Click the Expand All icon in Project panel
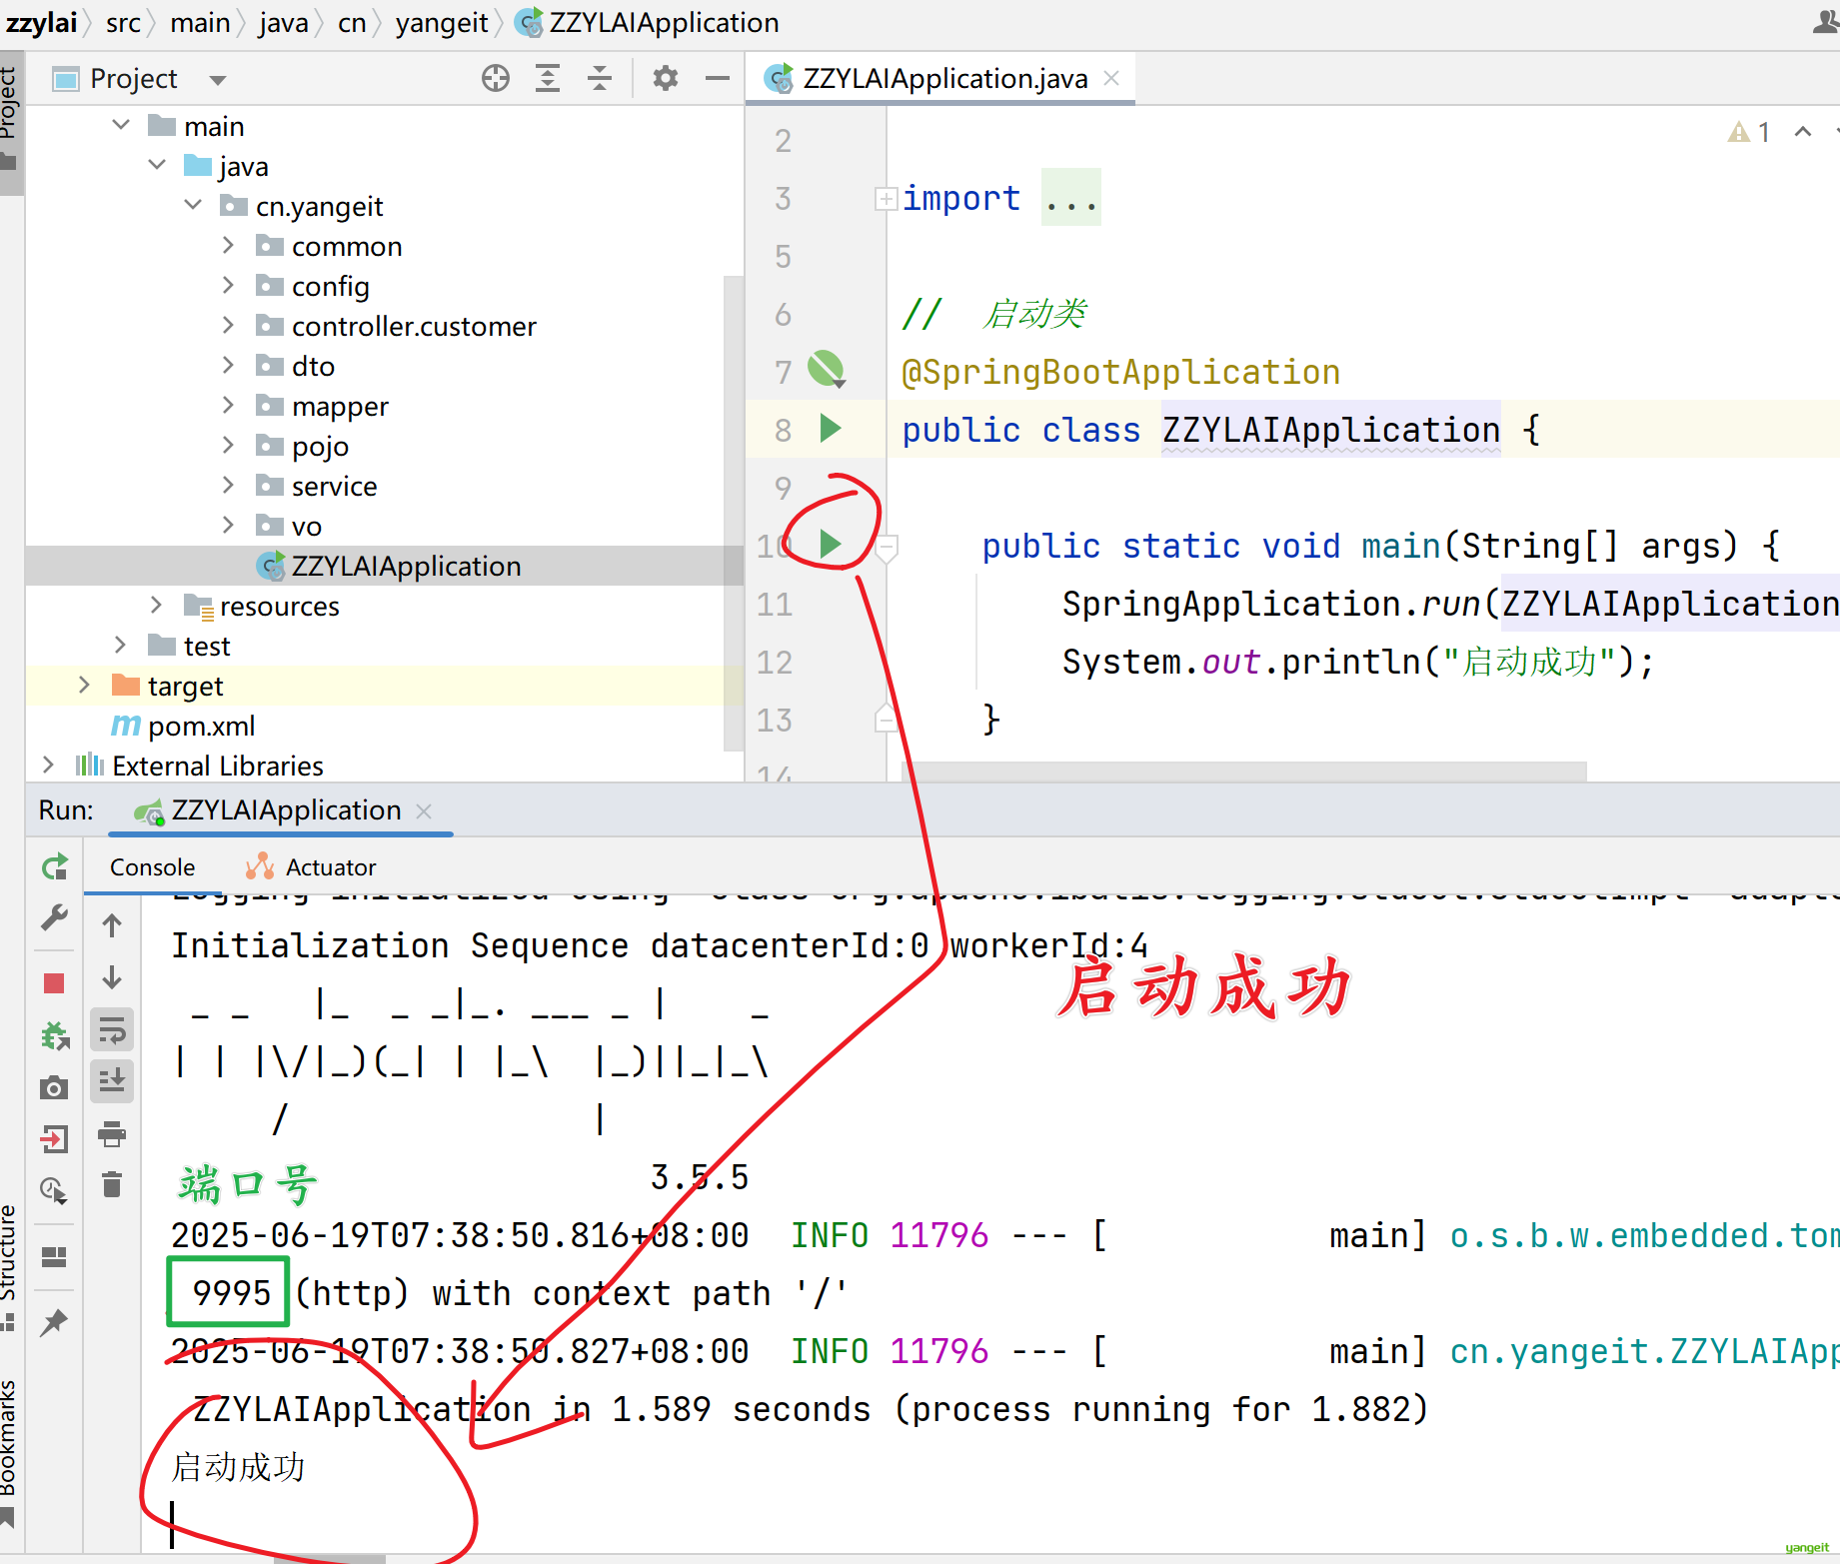 [x=548, y=78]
